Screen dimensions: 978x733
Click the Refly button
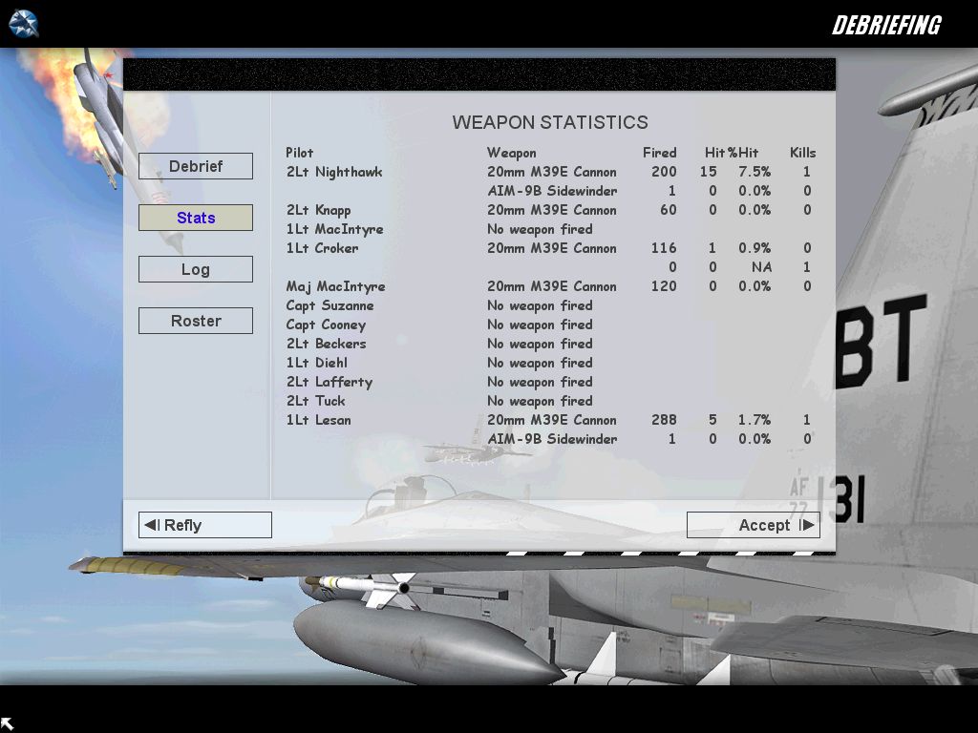click(x=205, y=525)
